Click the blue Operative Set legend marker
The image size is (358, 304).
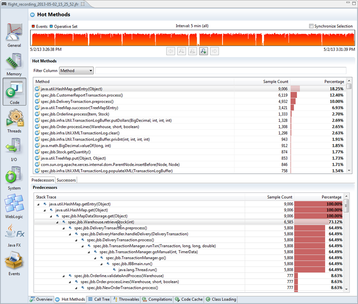[x=51, y=26]
